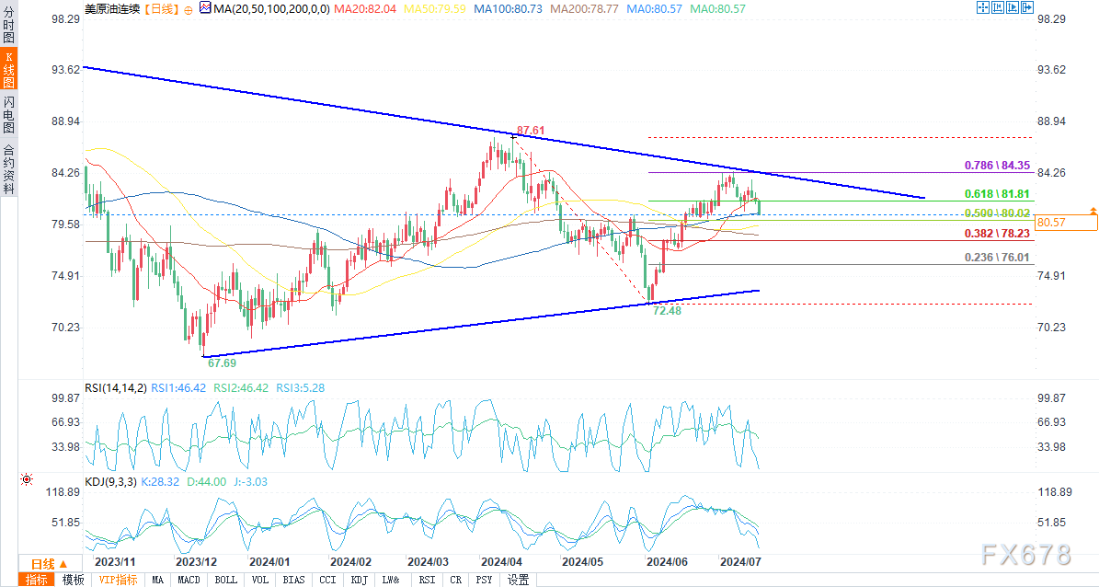1099x587 pixels.
Task: Select the BIAS indicator tab
Action: point(293,580)
